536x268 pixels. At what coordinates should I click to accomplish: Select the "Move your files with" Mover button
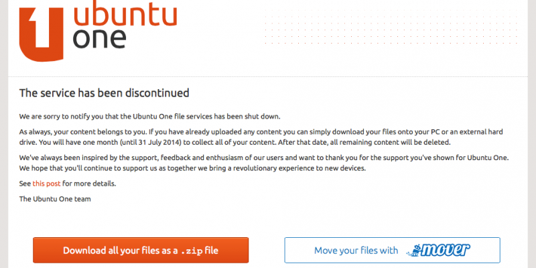[392, 250]
